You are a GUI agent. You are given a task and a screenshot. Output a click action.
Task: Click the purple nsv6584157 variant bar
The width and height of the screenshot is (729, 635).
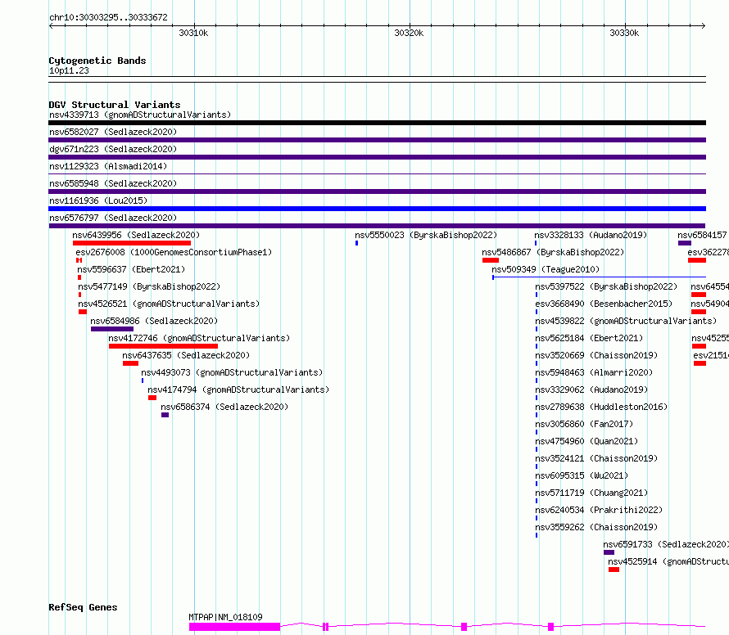click(685, 243)
